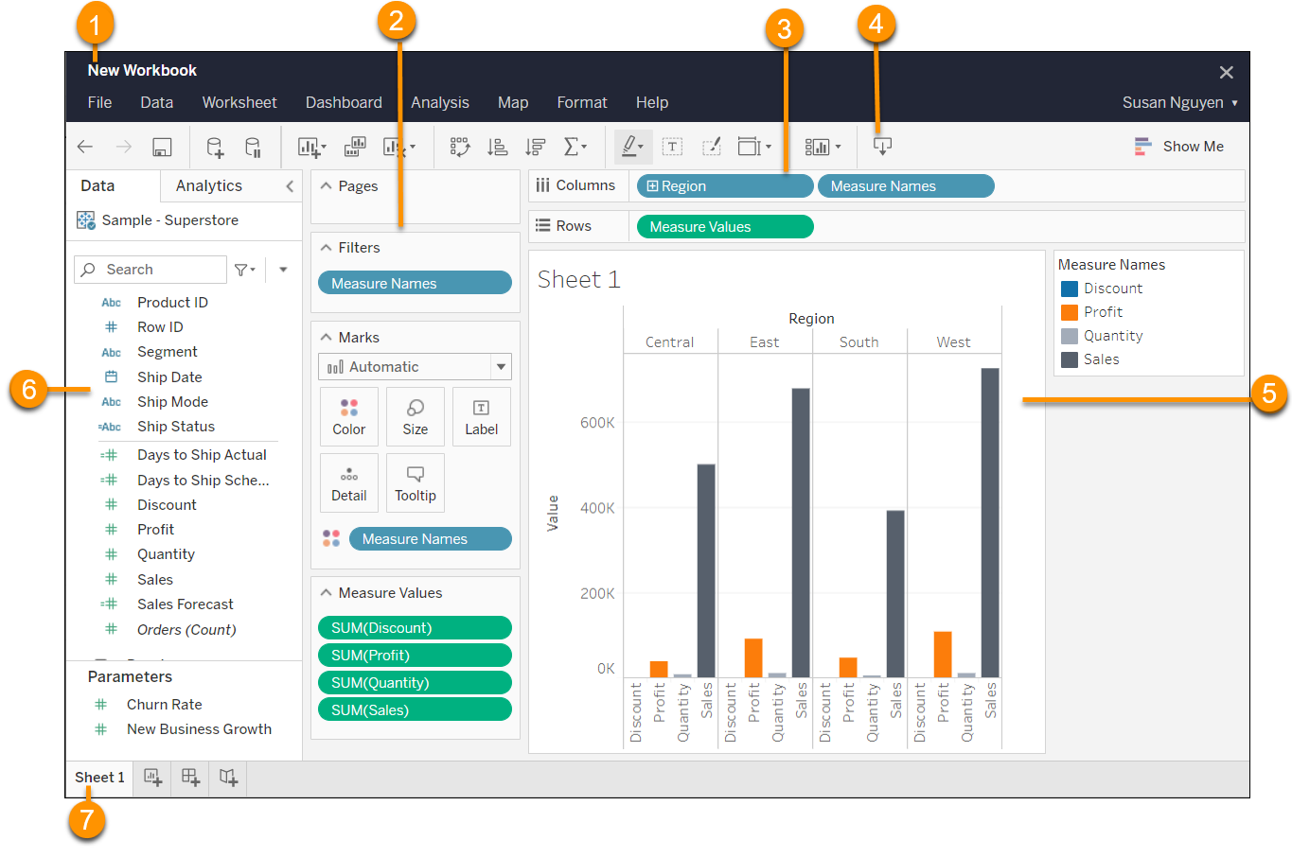The image size is (1292, 858).
Task: Click the Save icon in toolbar
Action: pyautogui.click(x=162, y=147)
